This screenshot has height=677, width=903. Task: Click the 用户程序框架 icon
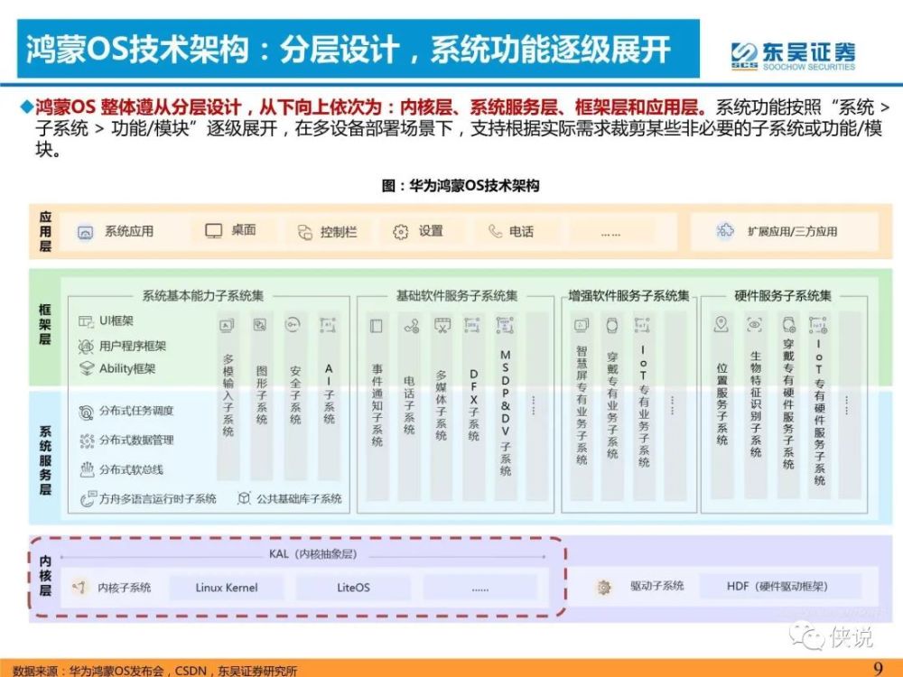tap(86, 346)
